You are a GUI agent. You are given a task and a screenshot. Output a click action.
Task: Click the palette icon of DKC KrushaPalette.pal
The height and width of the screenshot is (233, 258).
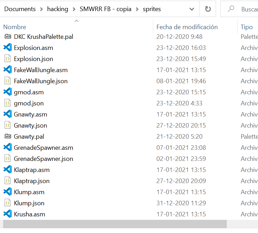(8, 36)
